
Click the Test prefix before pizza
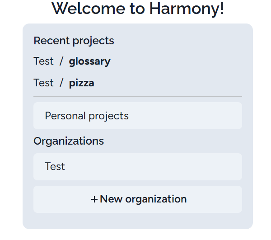(43, 83)
